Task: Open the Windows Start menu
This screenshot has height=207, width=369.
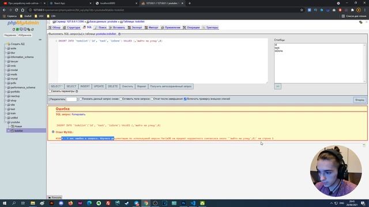Action: click(5, 203)
